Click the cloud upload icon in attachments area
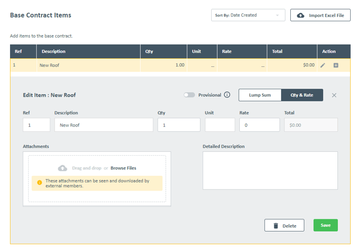 point(63,168)
